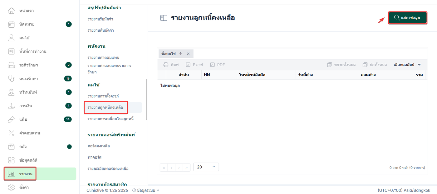Click the นัดหมาย badge showing 1

click(69, 24)
